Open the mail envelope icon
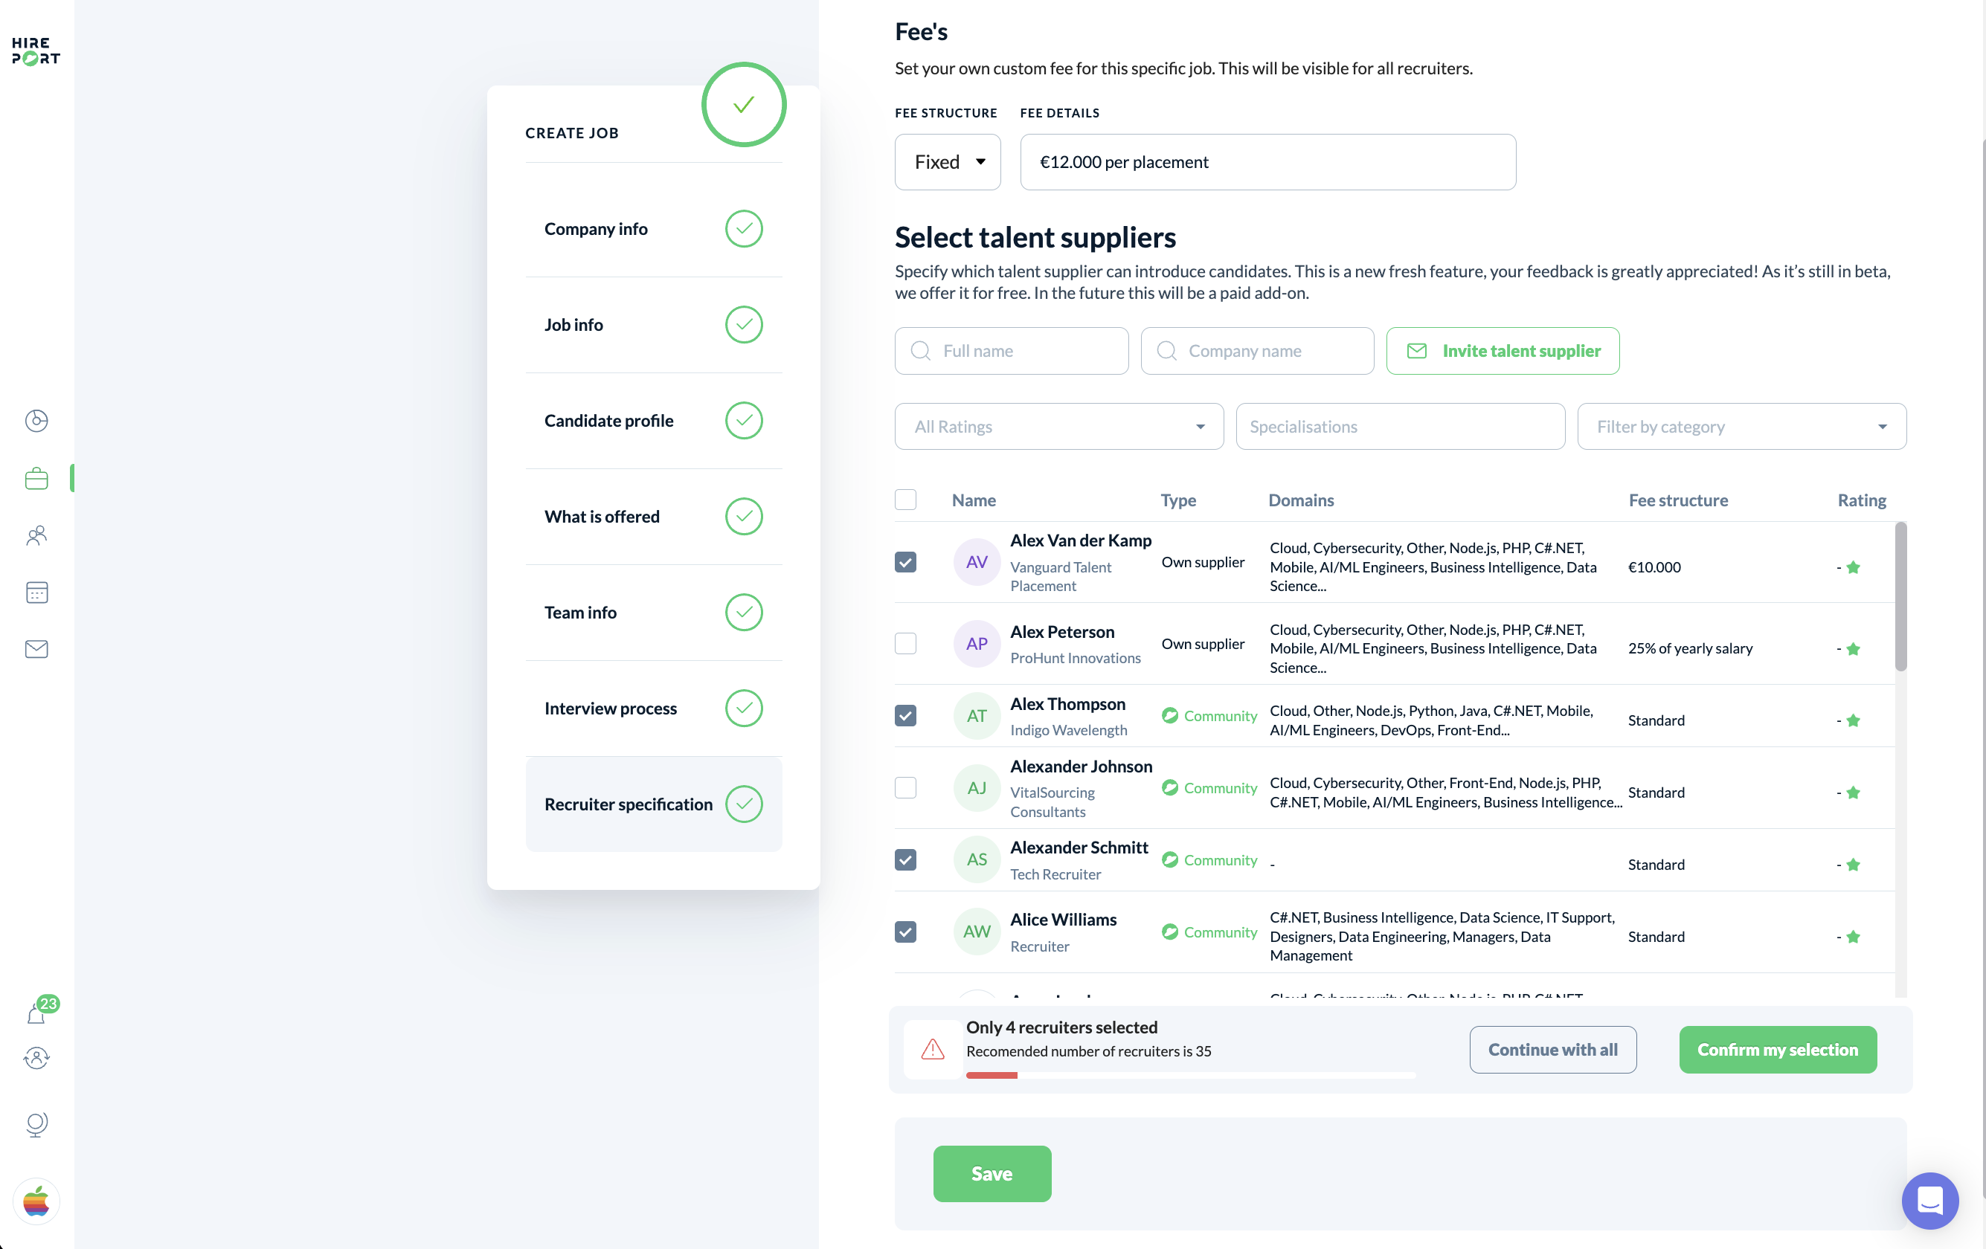Viewport: 1986px width, 1249px height. [x=36, y=649]
